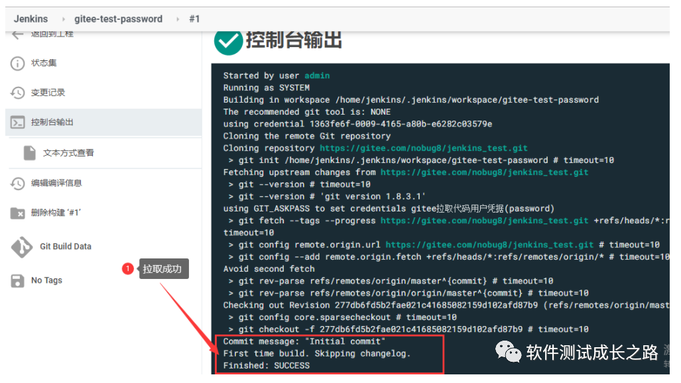Select the 控制台输出 sidebar item
The height and width of the screenshot is (383, 681).
[x=103, y=123]
